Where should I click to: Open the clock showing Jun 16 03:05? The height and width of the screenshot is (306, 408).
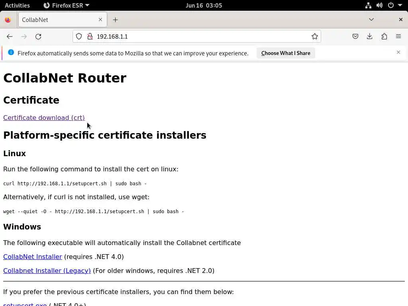(x=204, y=6)
